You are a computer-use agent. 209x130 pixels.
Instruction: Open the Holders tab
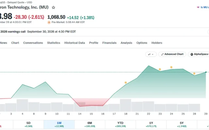pos(157,43)
